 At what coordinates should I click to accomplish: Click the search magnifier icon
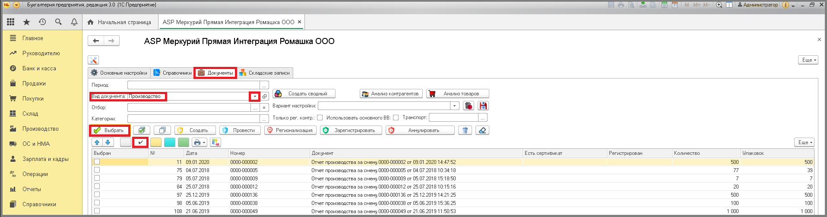pyautogui.click(x=58, y=22)
